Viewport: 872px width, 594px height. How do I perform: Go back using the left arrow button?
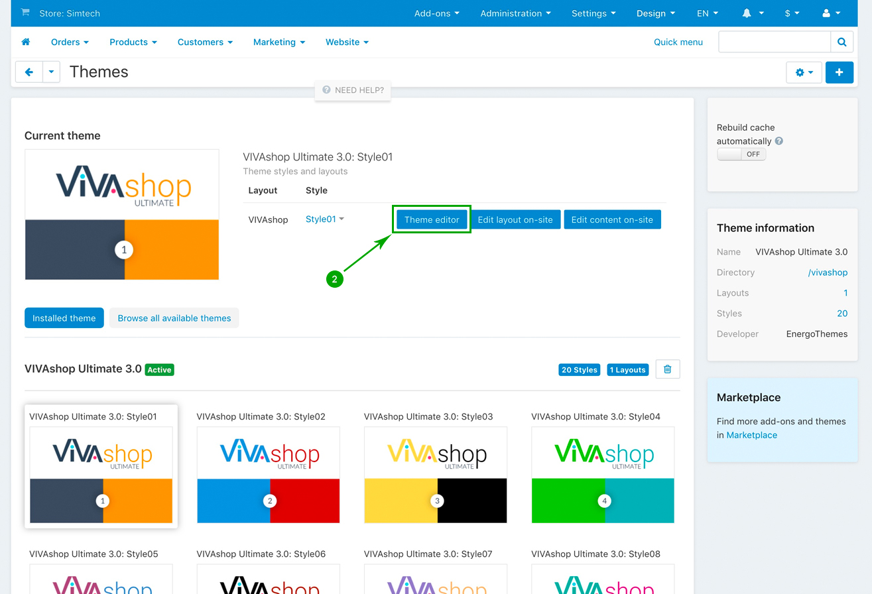(29, 72)
